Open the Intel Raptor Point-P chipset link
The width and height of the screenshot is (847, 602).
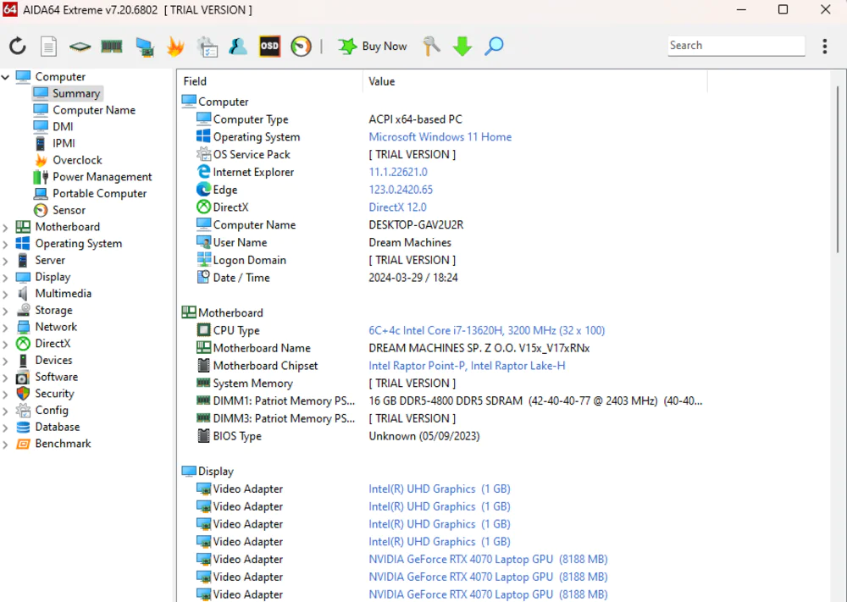point(467,366)
